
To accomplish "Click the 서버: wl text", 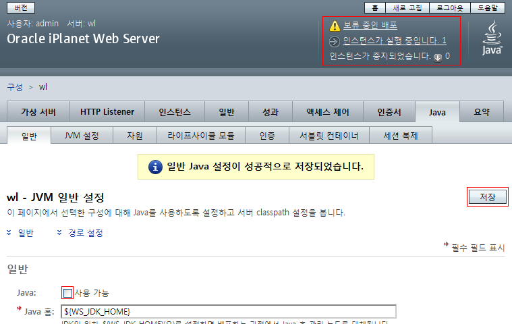I will [82, 24].
